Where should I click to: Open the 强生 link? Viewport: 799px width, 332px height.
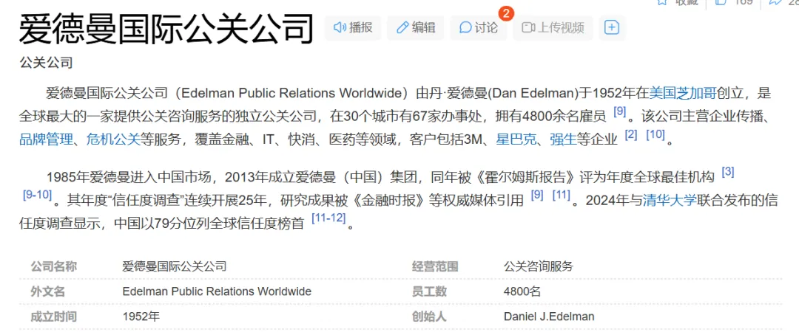[563, 139]
